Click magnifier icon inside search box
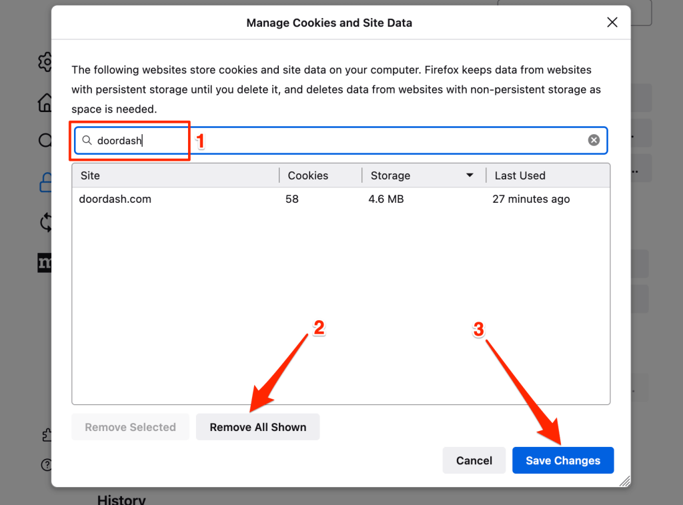683x505 pixels. coord(87,141)
